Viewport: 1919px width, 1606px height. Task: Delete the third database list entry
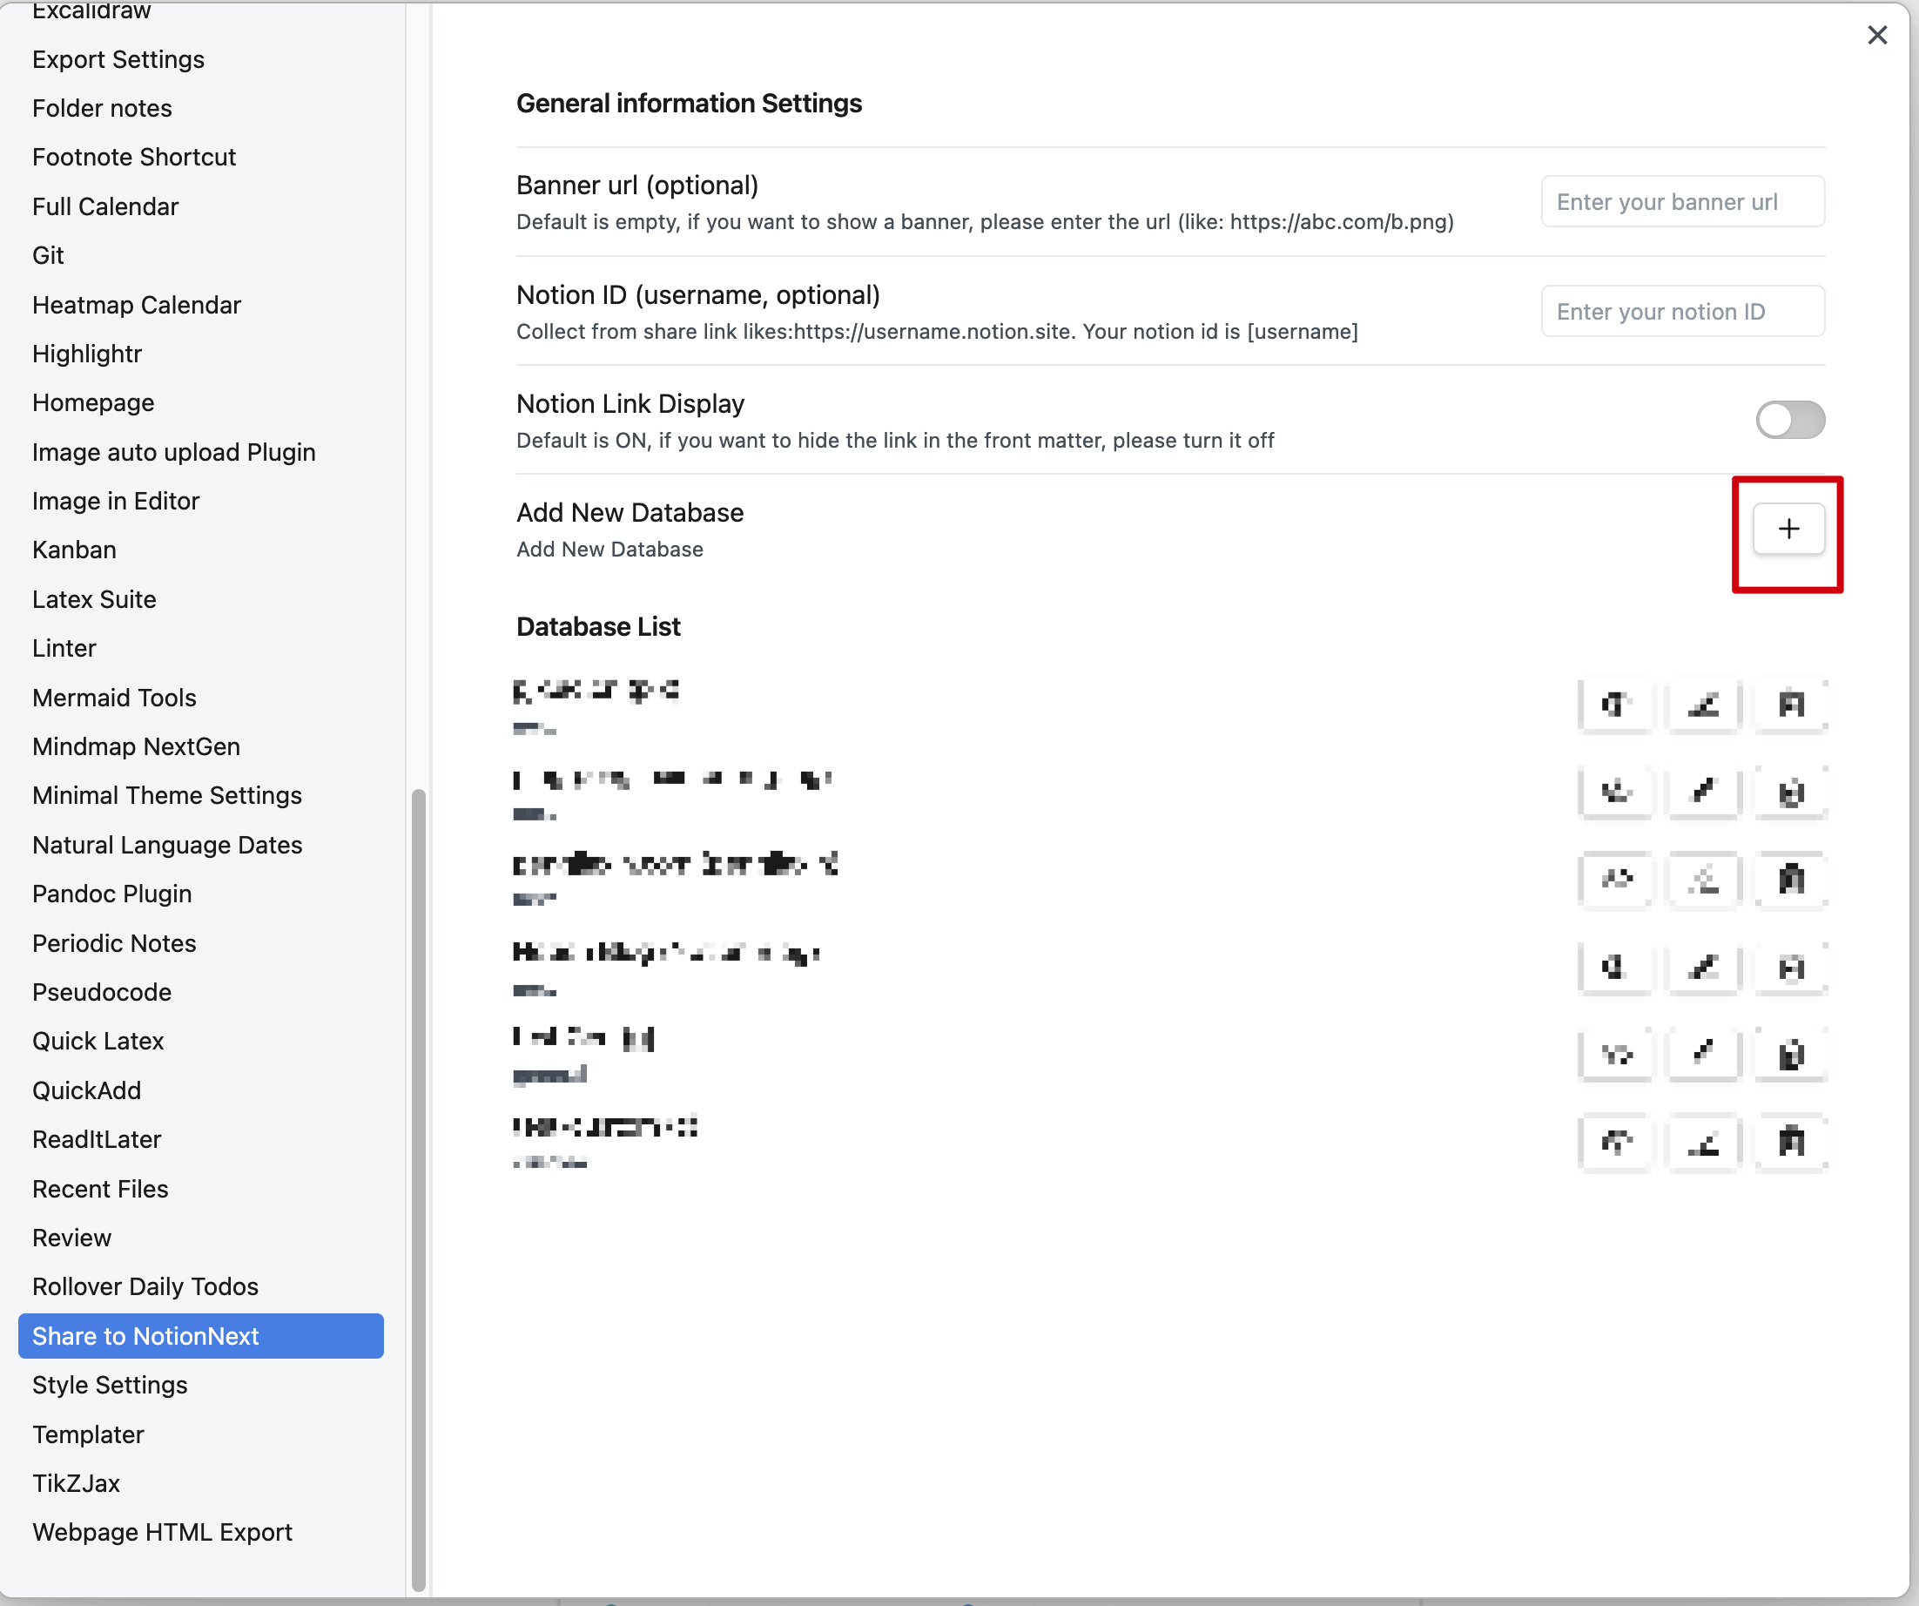1790,880
